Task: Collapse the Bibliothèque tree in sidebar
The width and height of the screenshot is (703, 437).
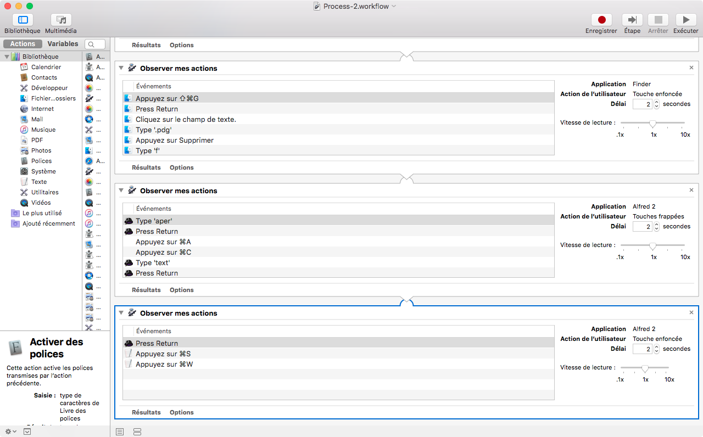Action: (x=7, y=57)
